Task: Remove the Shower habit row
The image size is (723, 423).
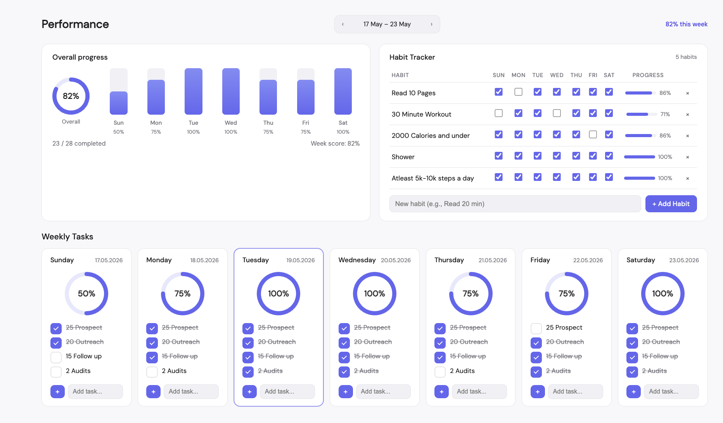Action: [x=687, y=157]
